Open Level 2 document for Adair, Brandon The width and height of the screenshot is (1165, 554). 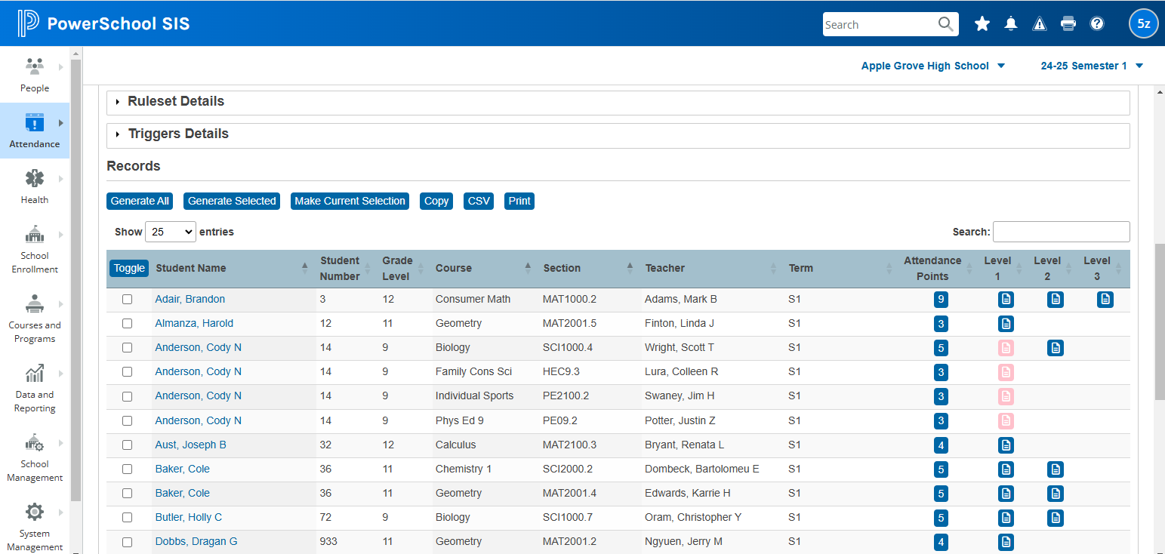(1056, 300)
